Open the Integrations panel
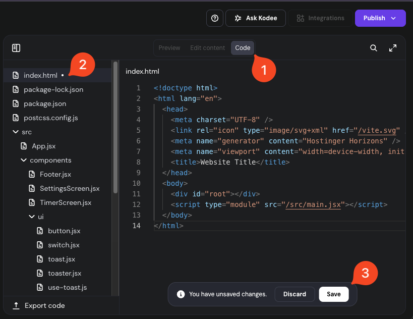Viewport: 413px width, 319px height. coord(320,18)
